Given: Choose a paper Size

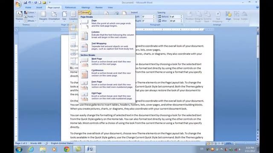Looking at the screenshot, I should tap(64, 17).
